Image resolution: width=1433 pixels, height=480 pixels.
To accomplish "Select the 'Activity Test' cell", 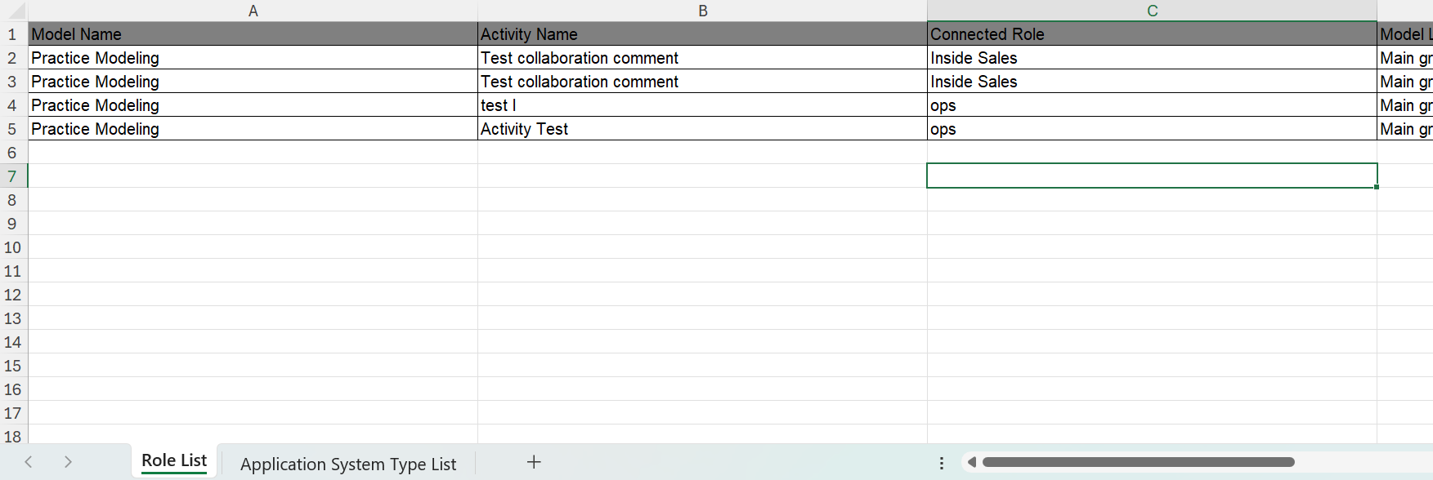I will point(702,129).
